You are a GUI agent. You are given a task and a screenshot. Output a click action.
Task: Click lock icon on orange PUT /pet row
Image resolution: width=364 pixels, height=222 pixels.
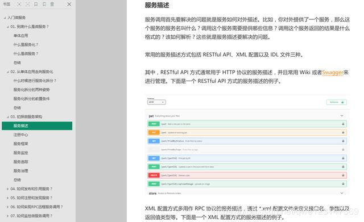tap(343, 132)
